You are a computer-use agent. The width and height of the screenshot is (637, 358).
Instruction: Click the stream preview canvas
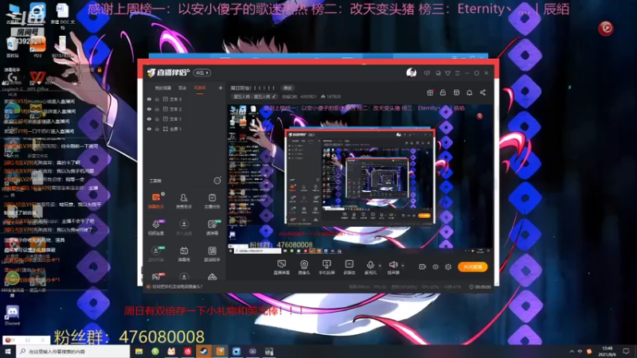360,180
